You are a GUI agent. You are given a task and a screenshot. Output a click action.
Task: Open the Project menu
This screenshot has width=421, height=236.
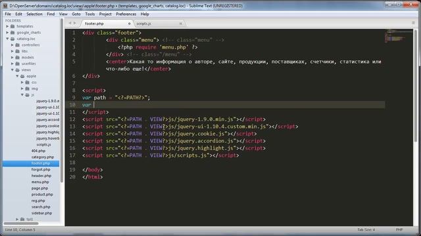pos(105,14)
